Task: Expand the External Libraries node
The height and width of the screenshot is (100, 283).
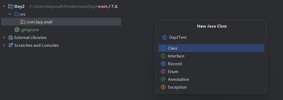Action: [4, 38]
